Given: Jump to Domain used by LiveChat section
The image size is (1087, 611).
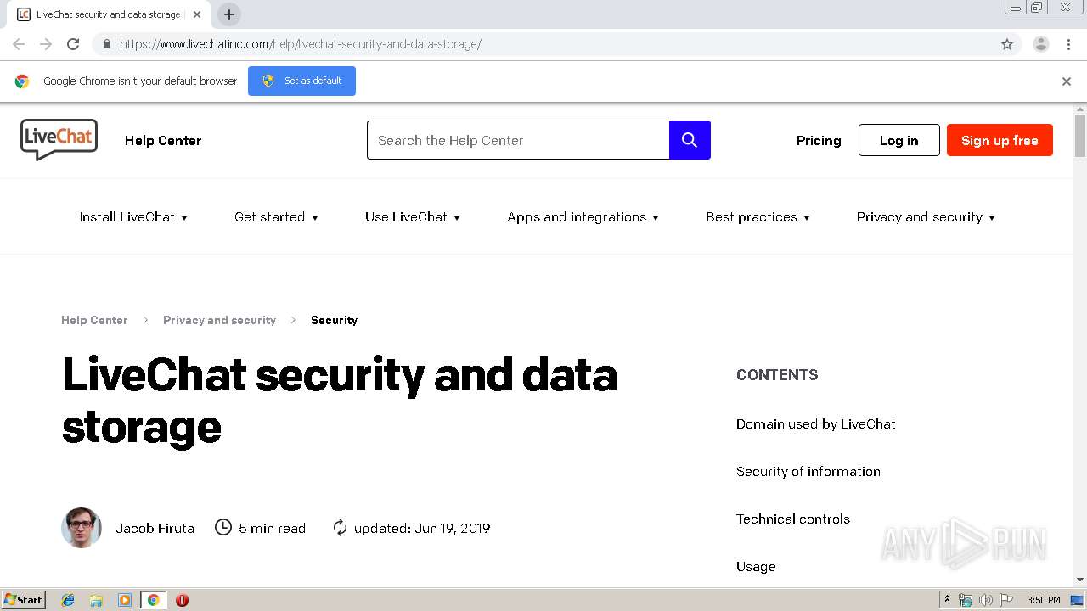Looking at the screenshot, I should 815,424.
